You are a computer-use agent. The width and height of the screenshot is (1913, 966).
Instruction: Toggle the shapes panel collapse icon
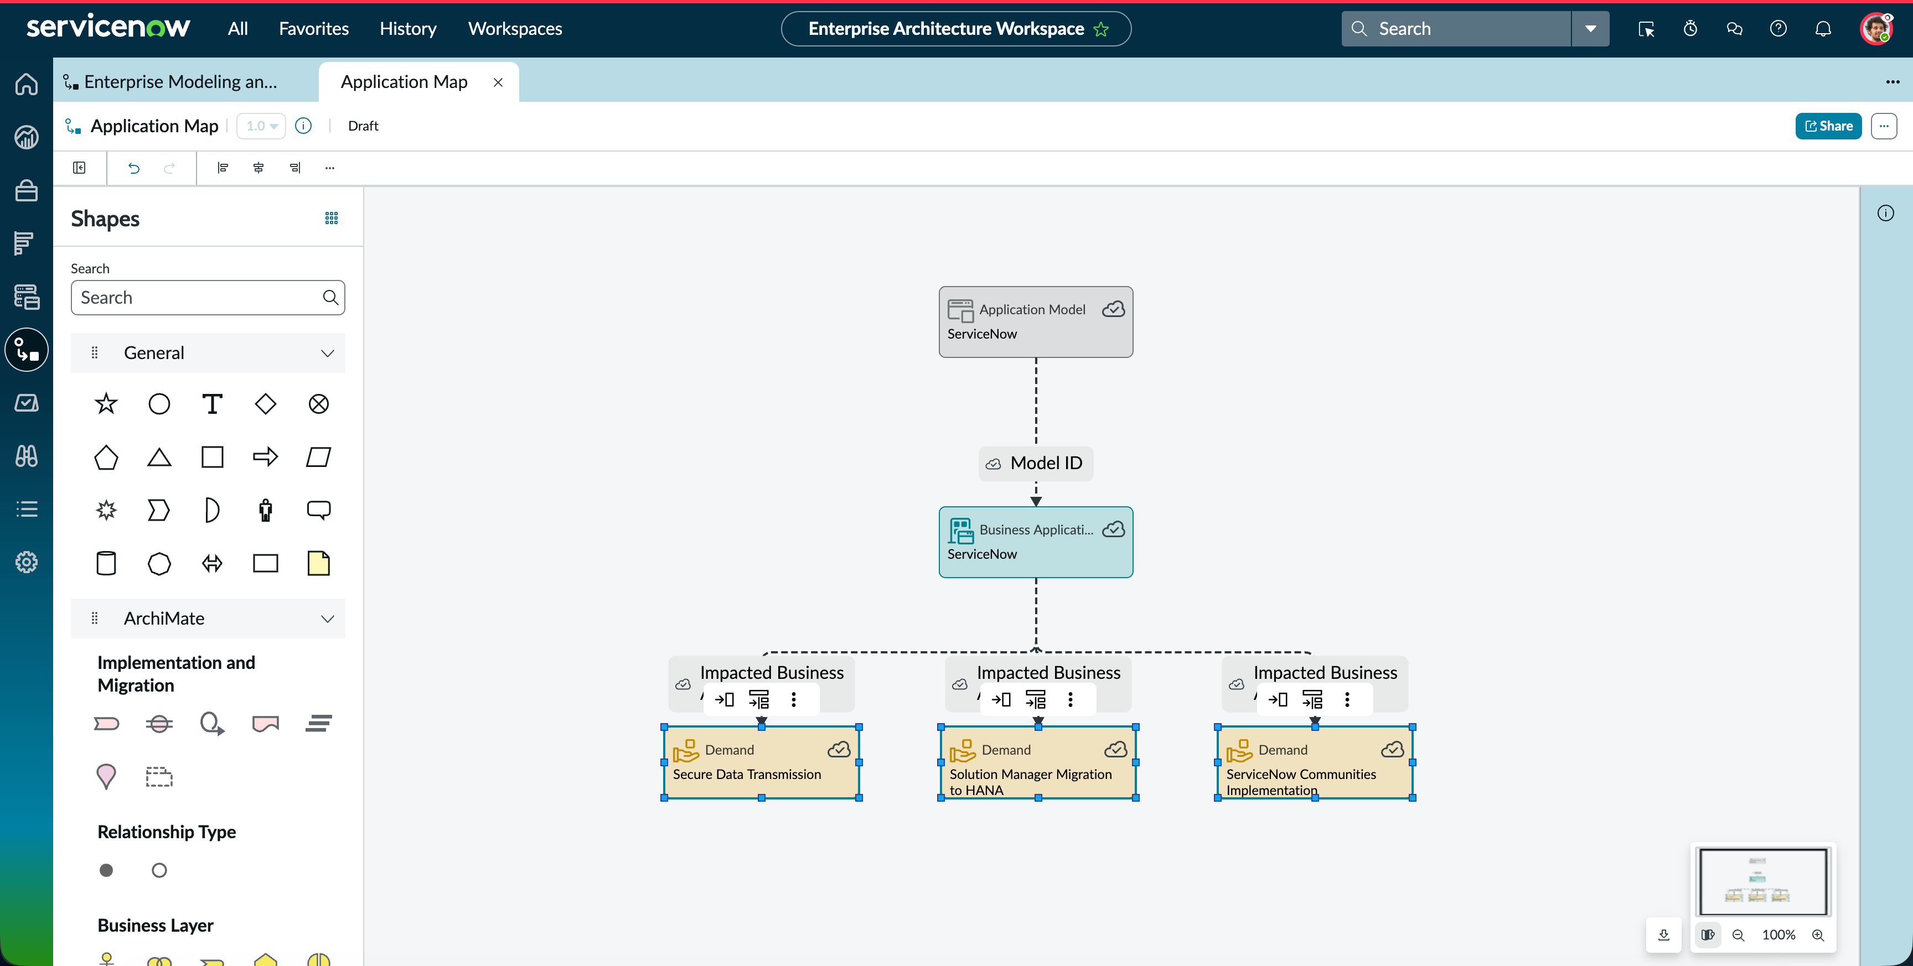pos(80,168)
